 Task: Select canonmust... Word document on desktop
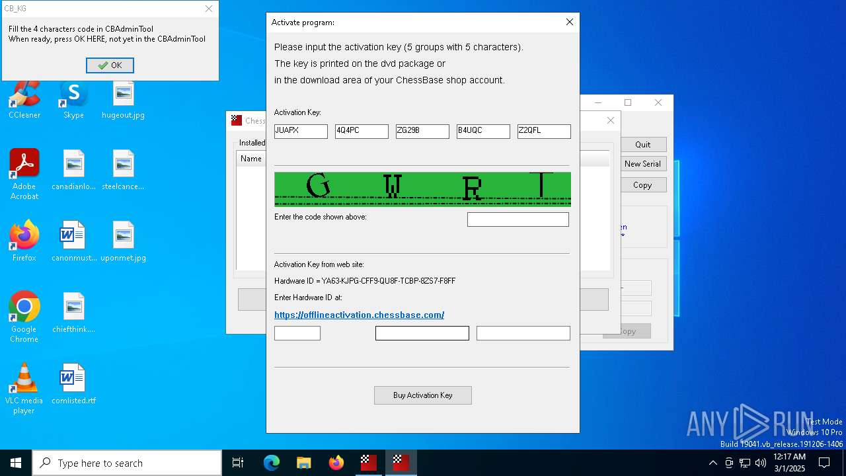click(x=73, y=241)
